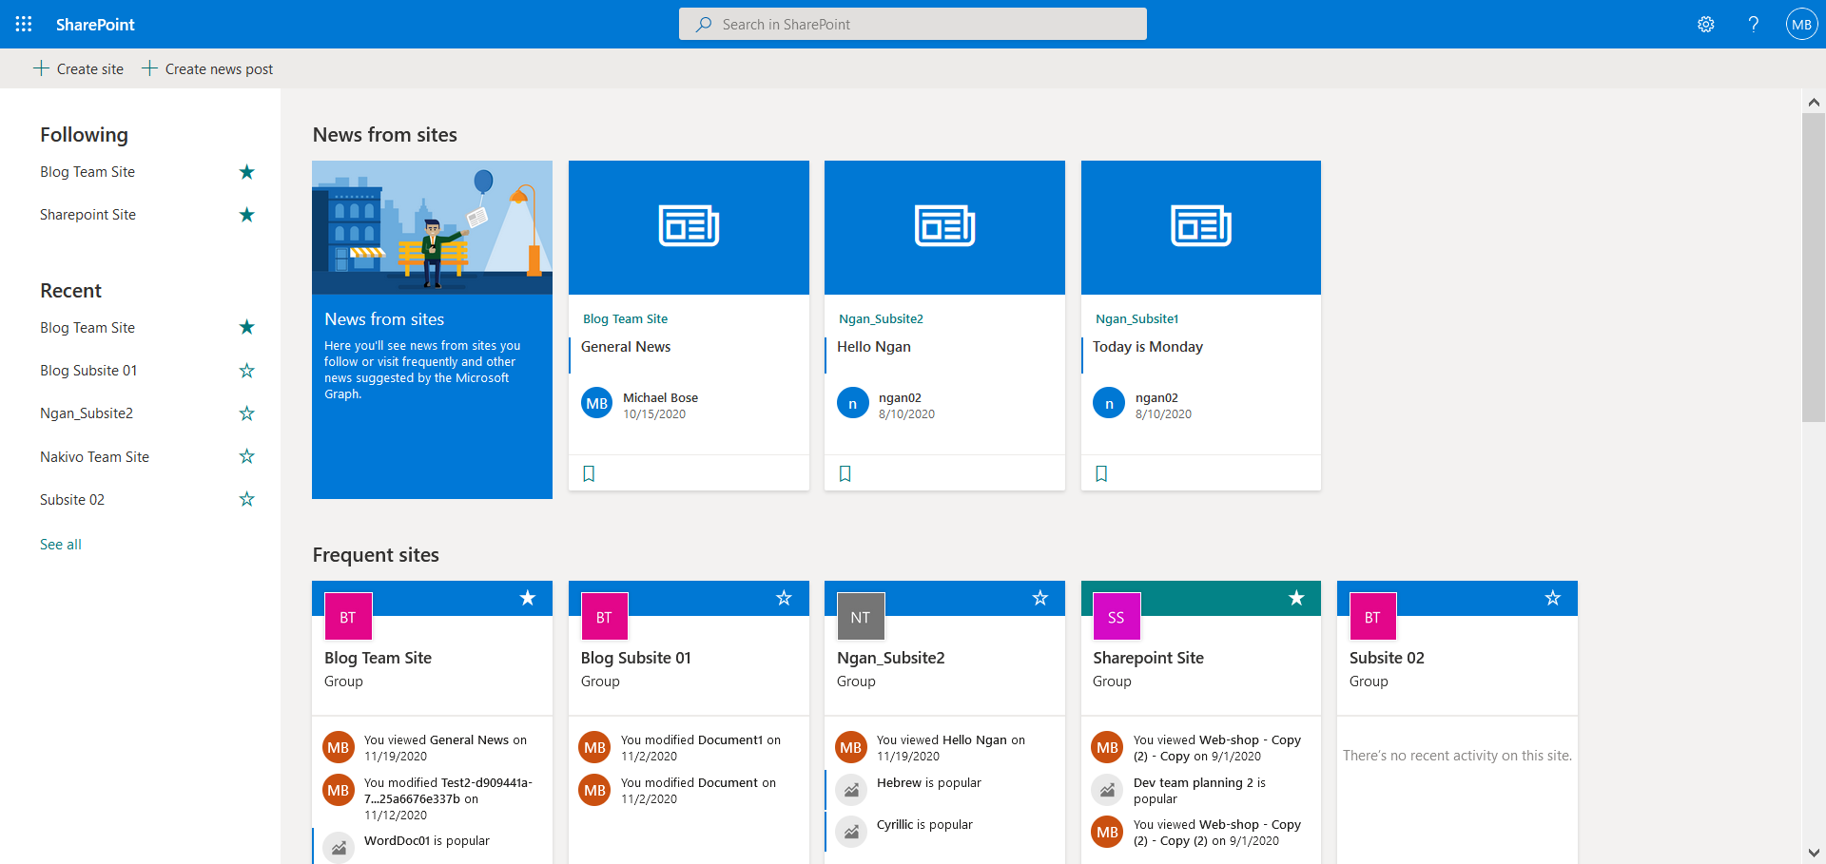Open WordDoc01 is popular activity
Screen dimensions: 1826x864
(x=426, y=841)
